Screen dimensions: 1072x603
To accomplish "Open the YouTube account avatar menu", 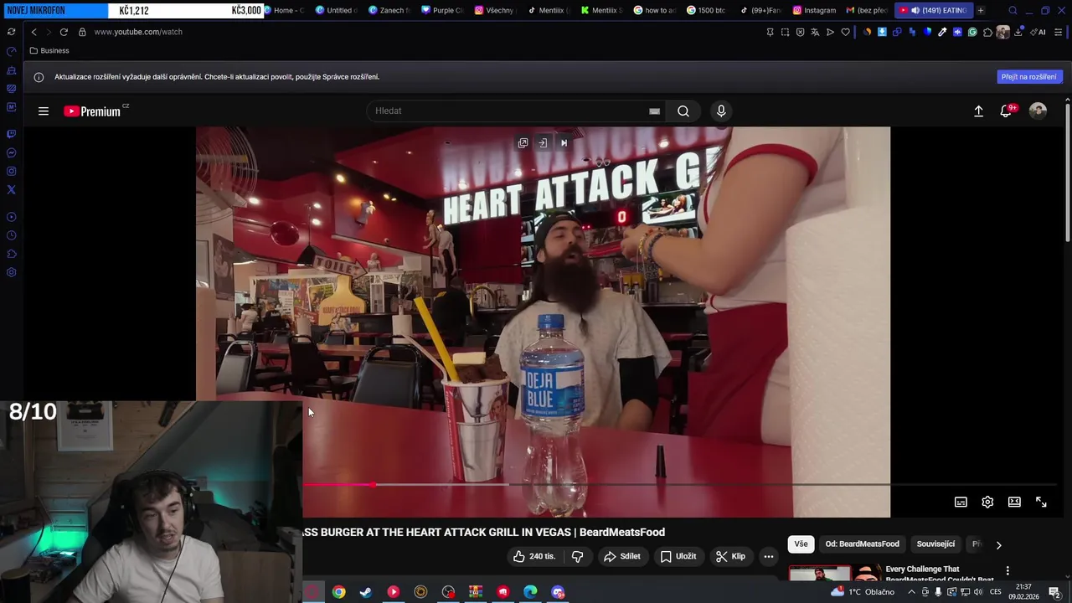I will pos(1038,111).
